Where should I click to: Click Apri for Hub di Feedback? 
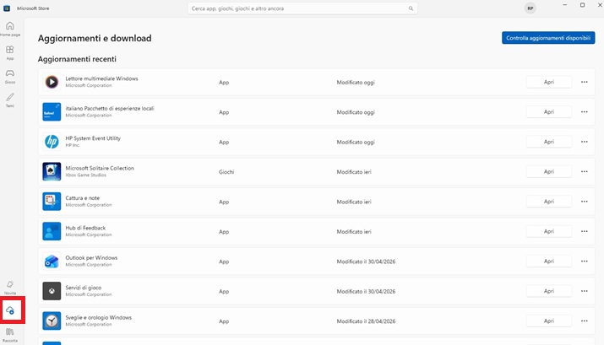(x=549, y=231)
